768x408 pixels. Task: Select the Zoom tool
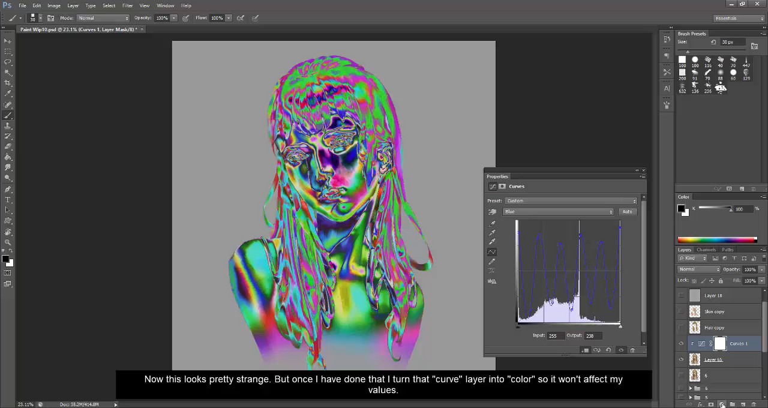8,242
